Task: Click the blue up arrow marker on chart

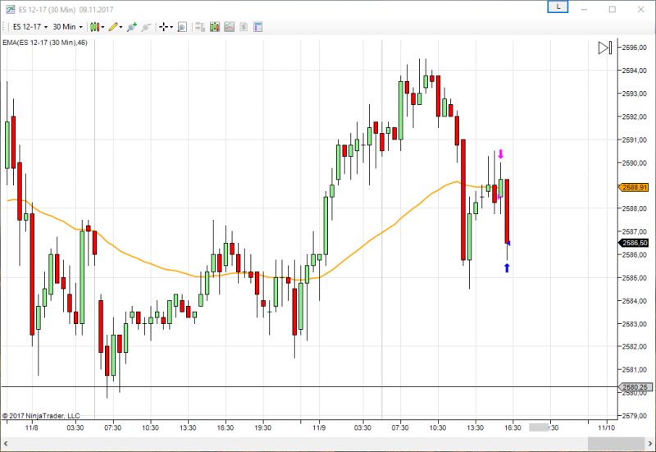Action: [507, 268]
